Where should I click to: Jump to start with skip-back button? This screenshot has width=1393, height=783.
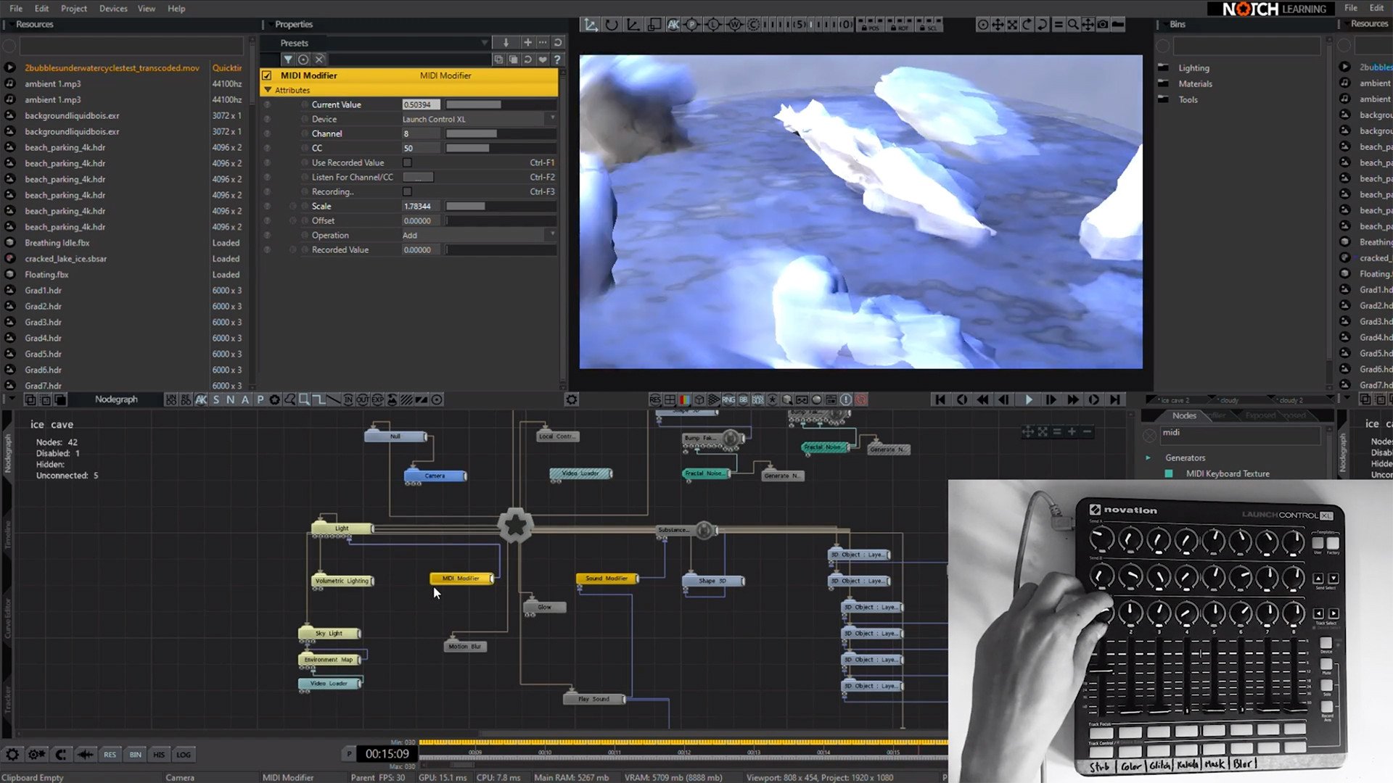click(940, 399)
